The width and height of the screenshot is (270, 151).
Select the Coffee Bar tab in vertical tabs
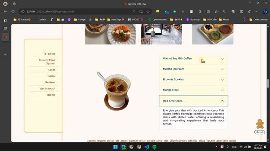coord(5,37)
